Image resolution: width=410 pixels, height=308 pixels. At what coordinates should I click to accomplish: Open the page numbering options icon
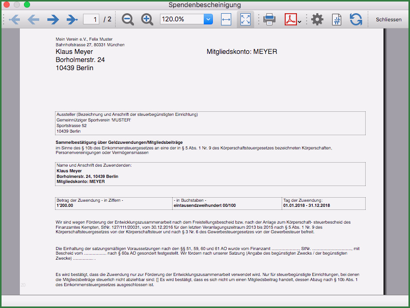click(x=337, y=20)
